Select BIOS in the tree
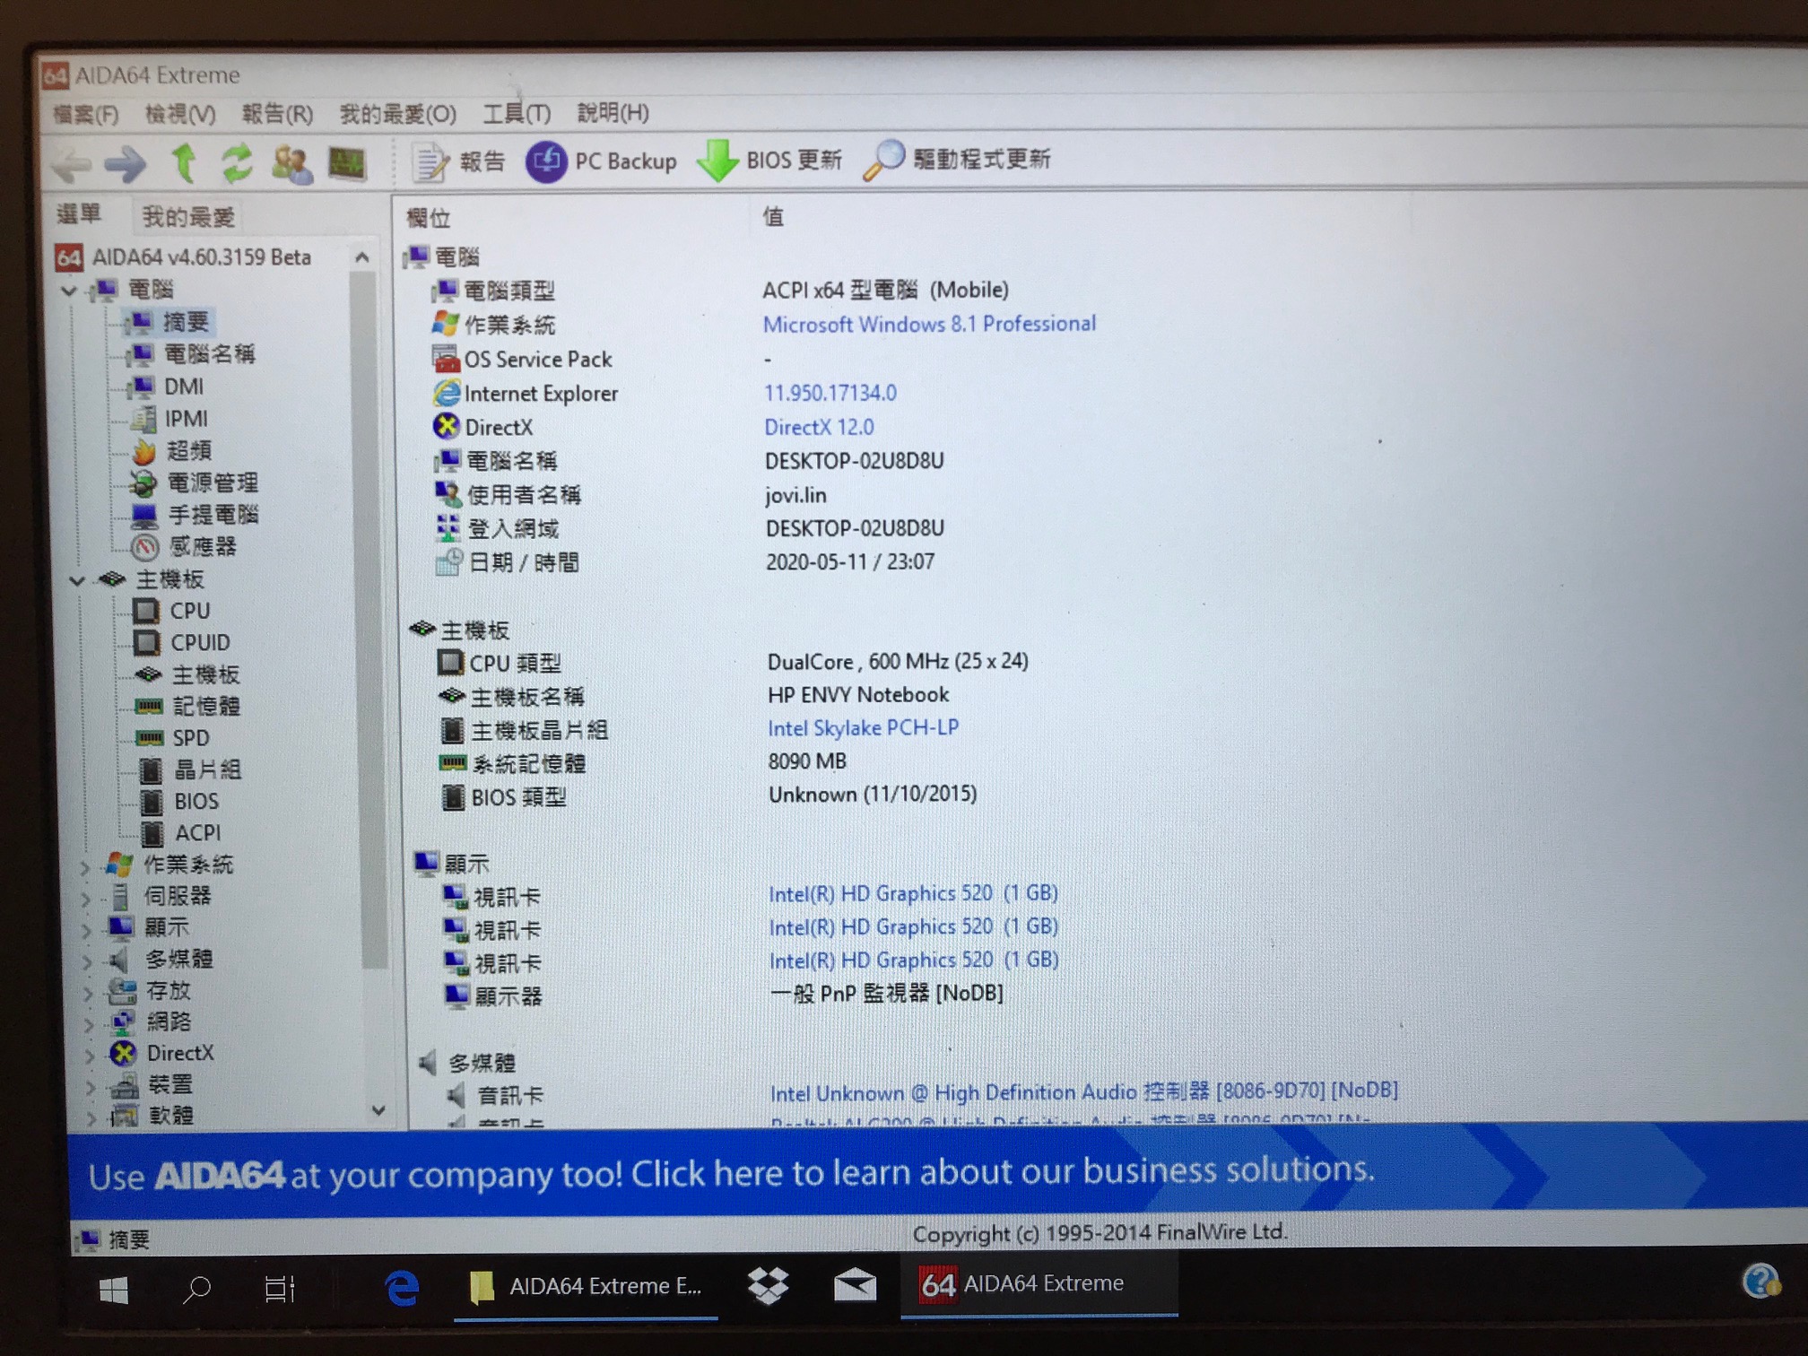This screenshot has width=1808, height=1356. (180, 802)
